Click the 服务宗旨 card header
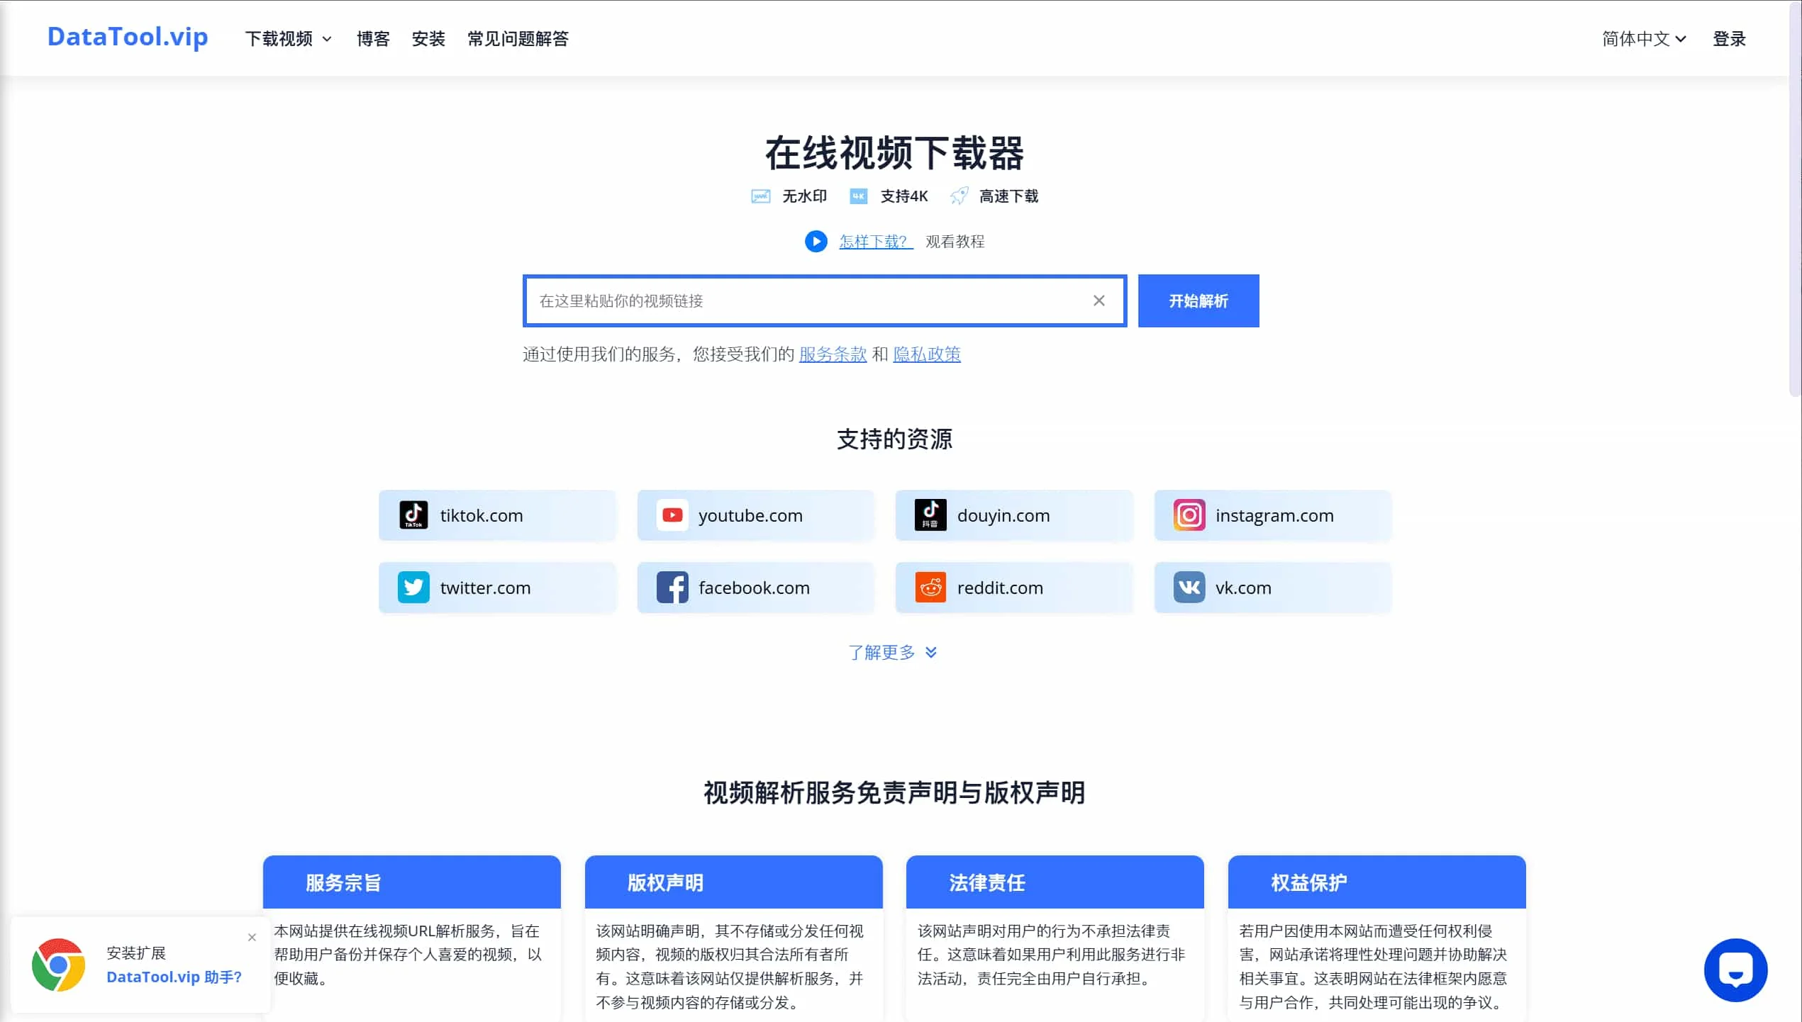This screenshot has height=1022, width=1802. pos(412,882)
